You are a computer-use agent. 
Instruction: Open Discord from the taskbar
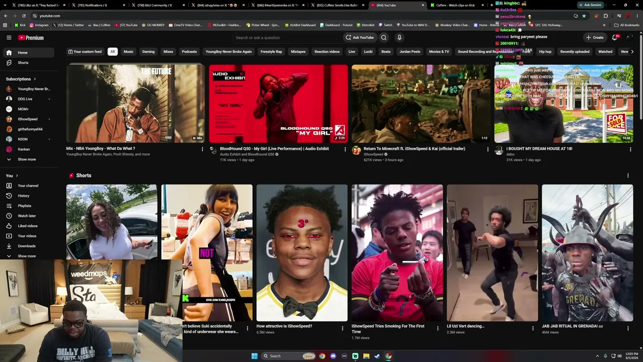click(333, 356)
